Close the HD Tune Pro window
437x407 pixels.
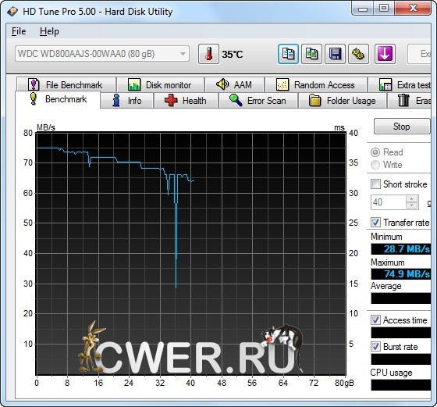click(413, 9)
